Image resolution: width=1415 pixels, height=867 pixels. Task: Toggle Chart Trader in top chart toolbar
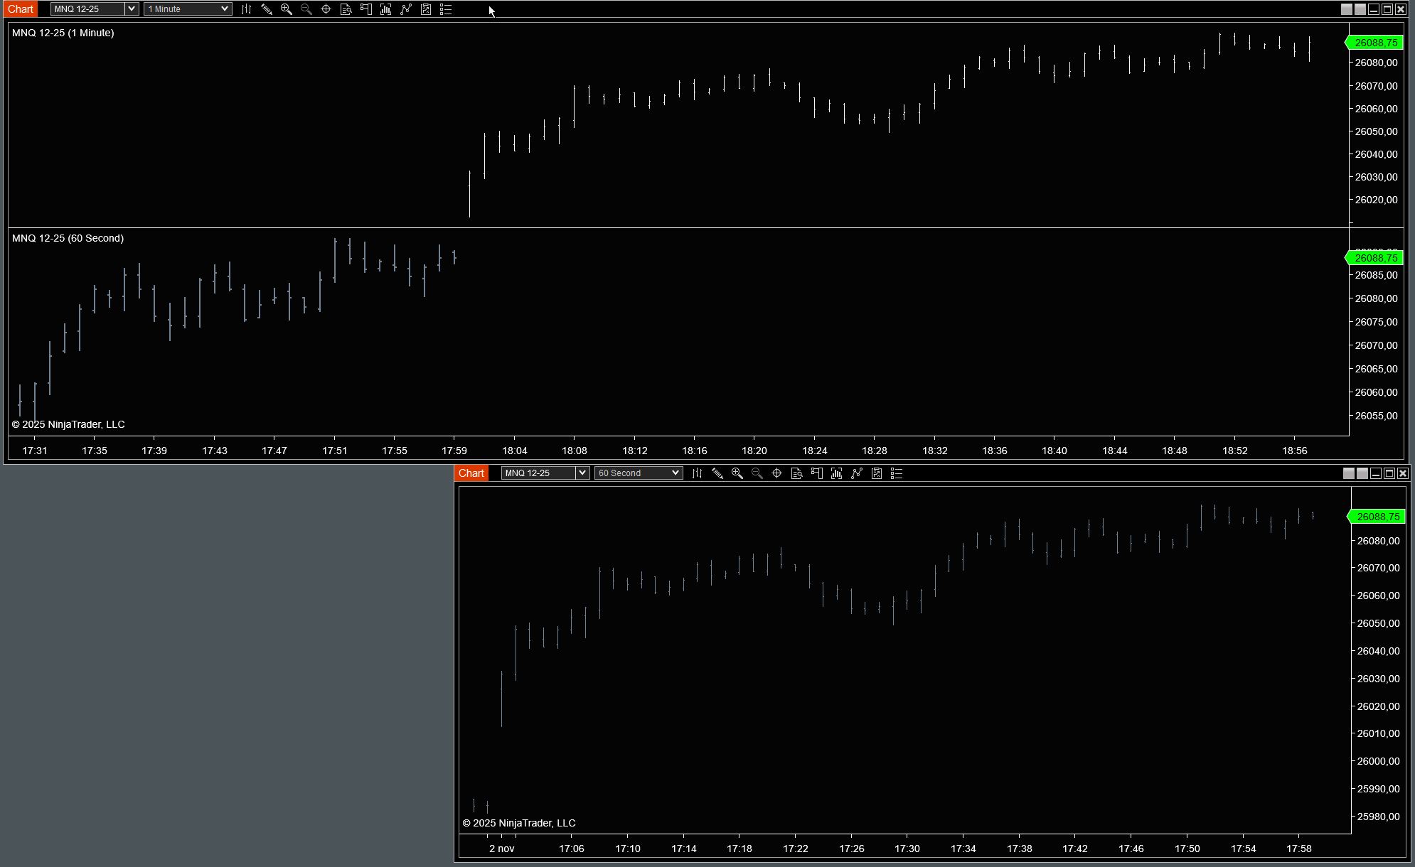[x=365, y=9]
